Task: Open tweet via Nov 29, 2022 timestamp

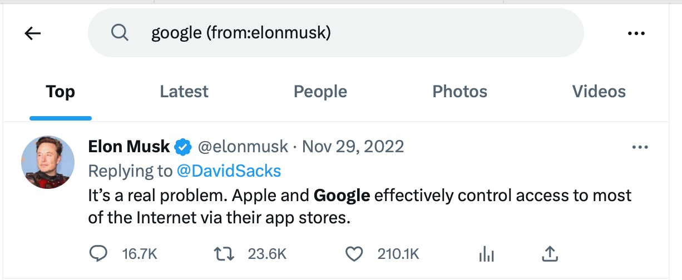Action: [x=353, y=147]
